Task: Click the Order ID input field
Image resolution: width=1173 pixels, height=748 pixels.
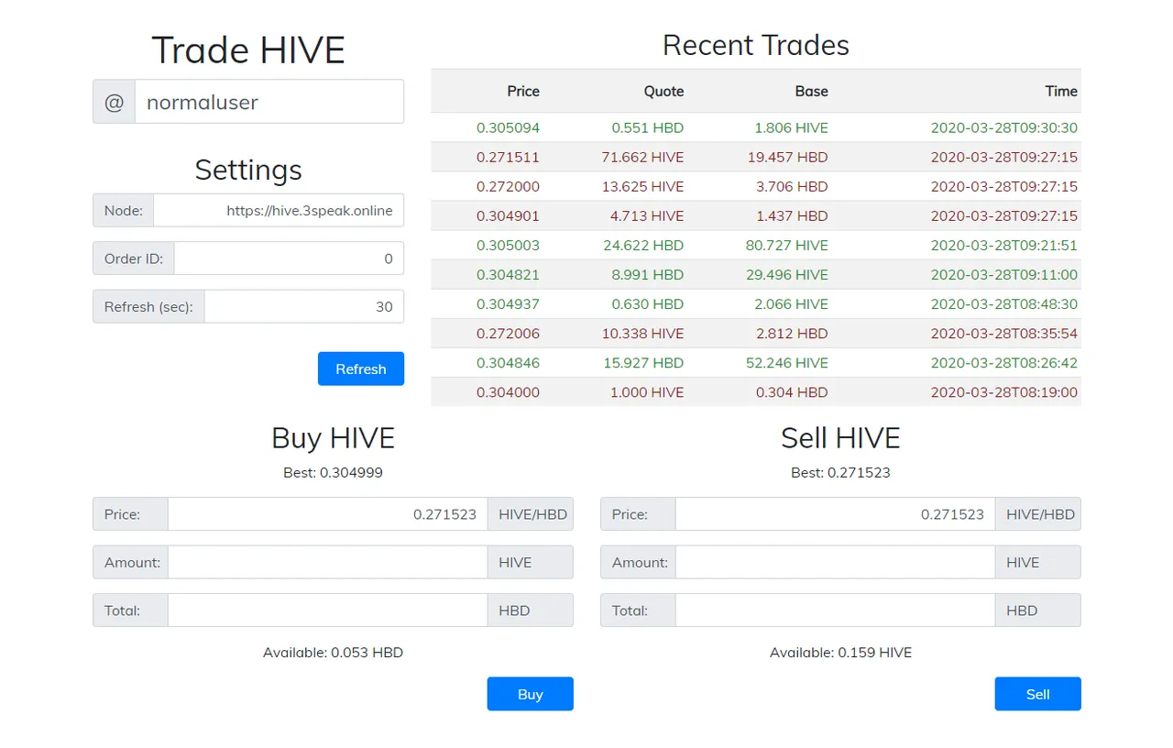Action: (x=289, y=258)
